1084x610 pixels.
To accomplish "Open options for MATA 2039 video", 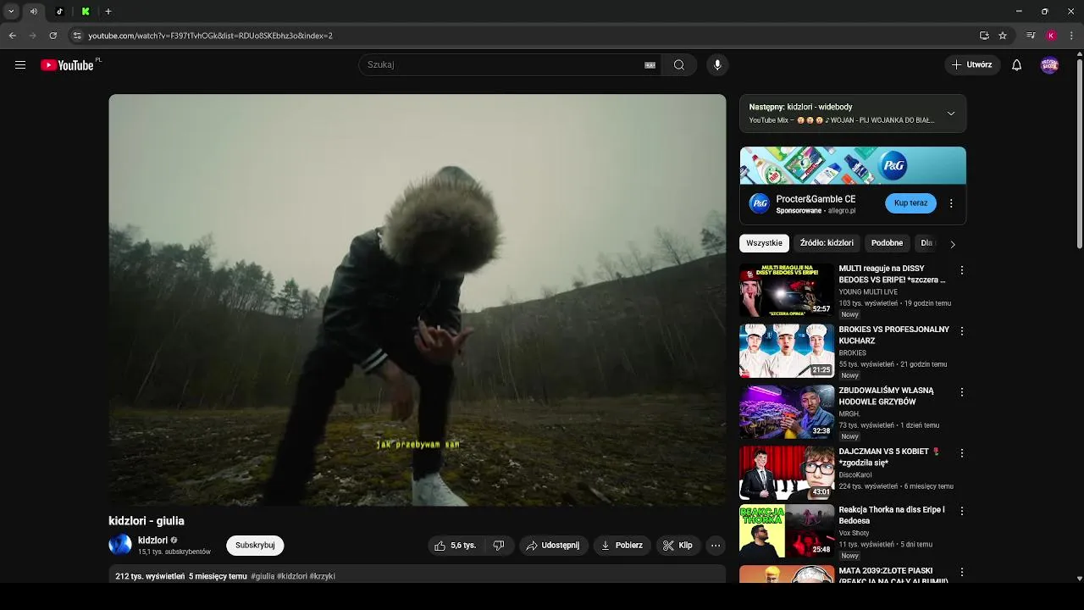I will pyautogui.click(x=961, y=573).
